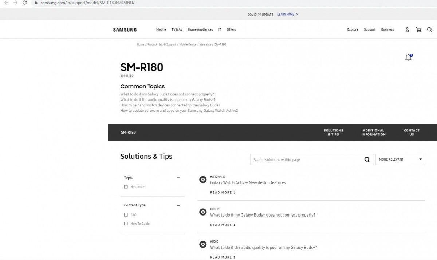Focus the Search solutions within page field
Viewport: 437px width, 260px height.
coord(306,160)
